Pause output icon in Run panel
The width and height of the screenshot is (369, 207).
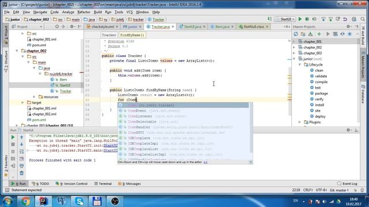[13, 152]
